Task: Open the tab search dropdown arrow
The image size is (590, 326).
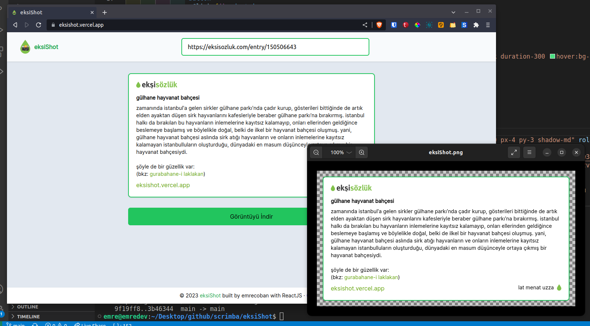Action: [x=453, y=12]
